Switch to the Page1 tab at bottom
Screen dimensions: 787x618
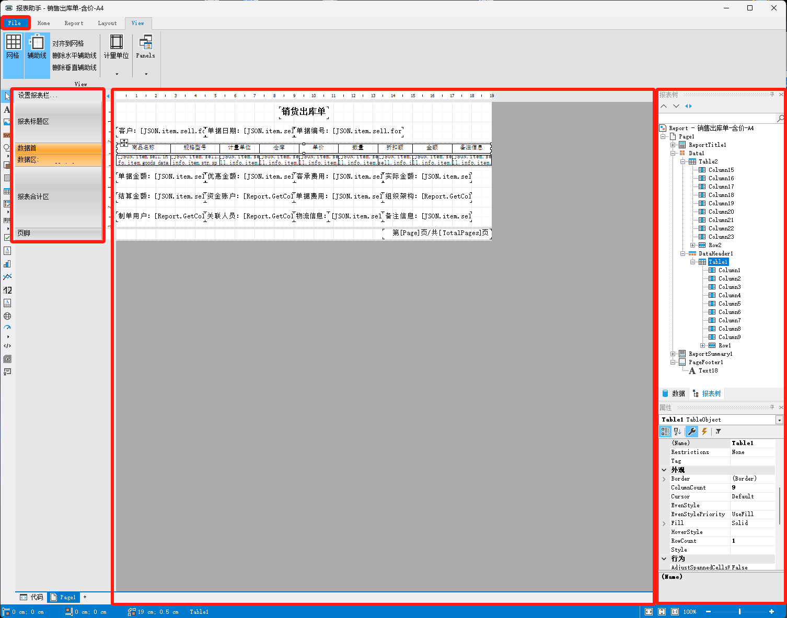pos(63,597)
